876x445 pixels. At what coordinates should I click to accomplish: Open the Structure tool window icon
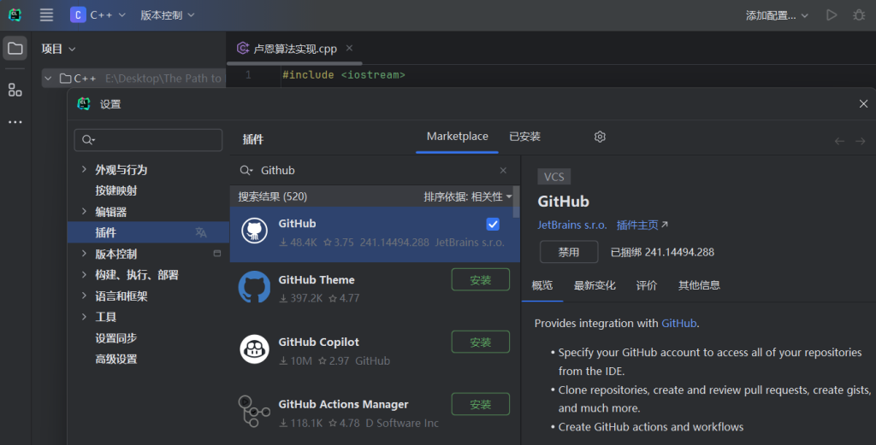tap(15, 90)
